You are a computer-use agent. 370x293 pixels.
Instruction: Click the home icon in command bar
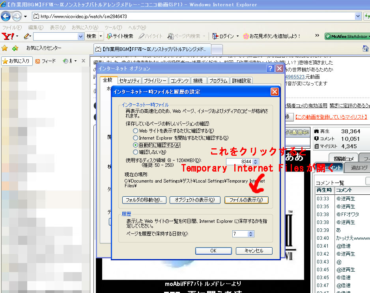(366, 49)
